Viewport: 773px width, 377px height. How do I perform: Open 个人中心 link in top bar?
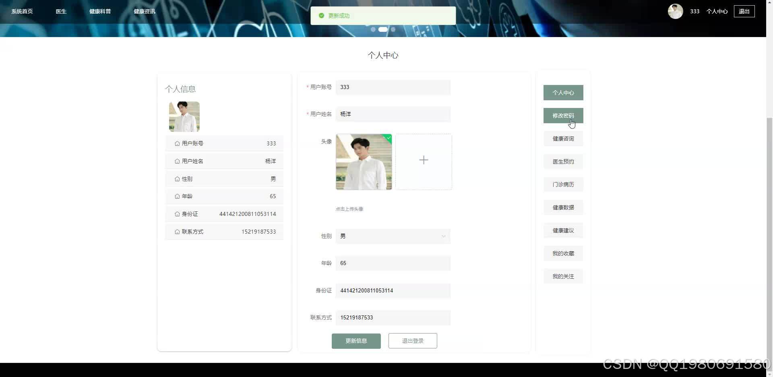pos(717,11)
